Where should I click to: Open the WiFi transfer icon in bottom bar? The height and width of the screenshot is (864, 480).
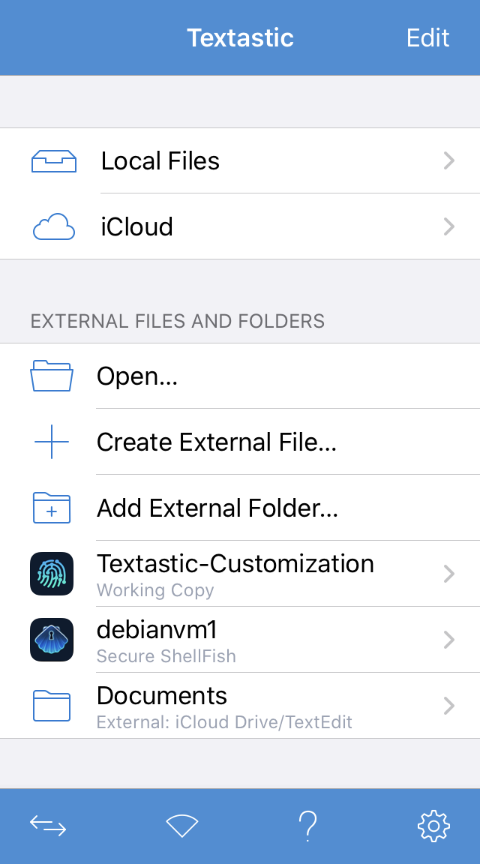click(x=181, y=826)
